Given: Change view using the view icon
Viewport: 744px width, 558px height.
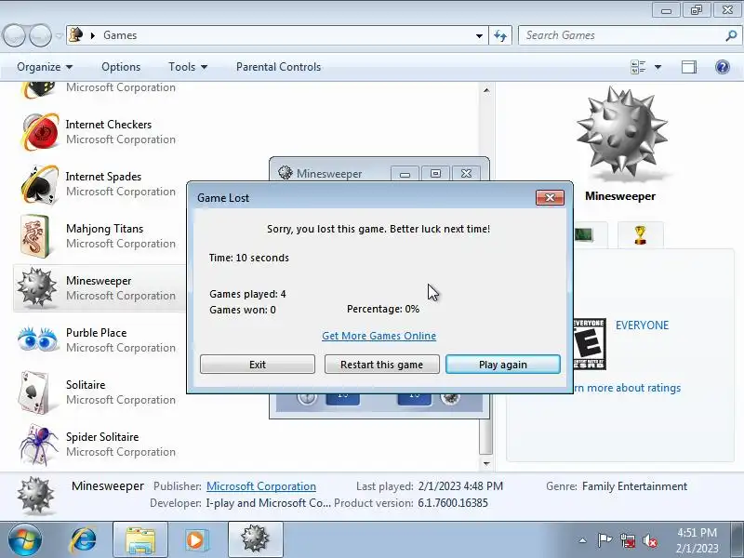Looking at the screenshot, I should 638,67.
